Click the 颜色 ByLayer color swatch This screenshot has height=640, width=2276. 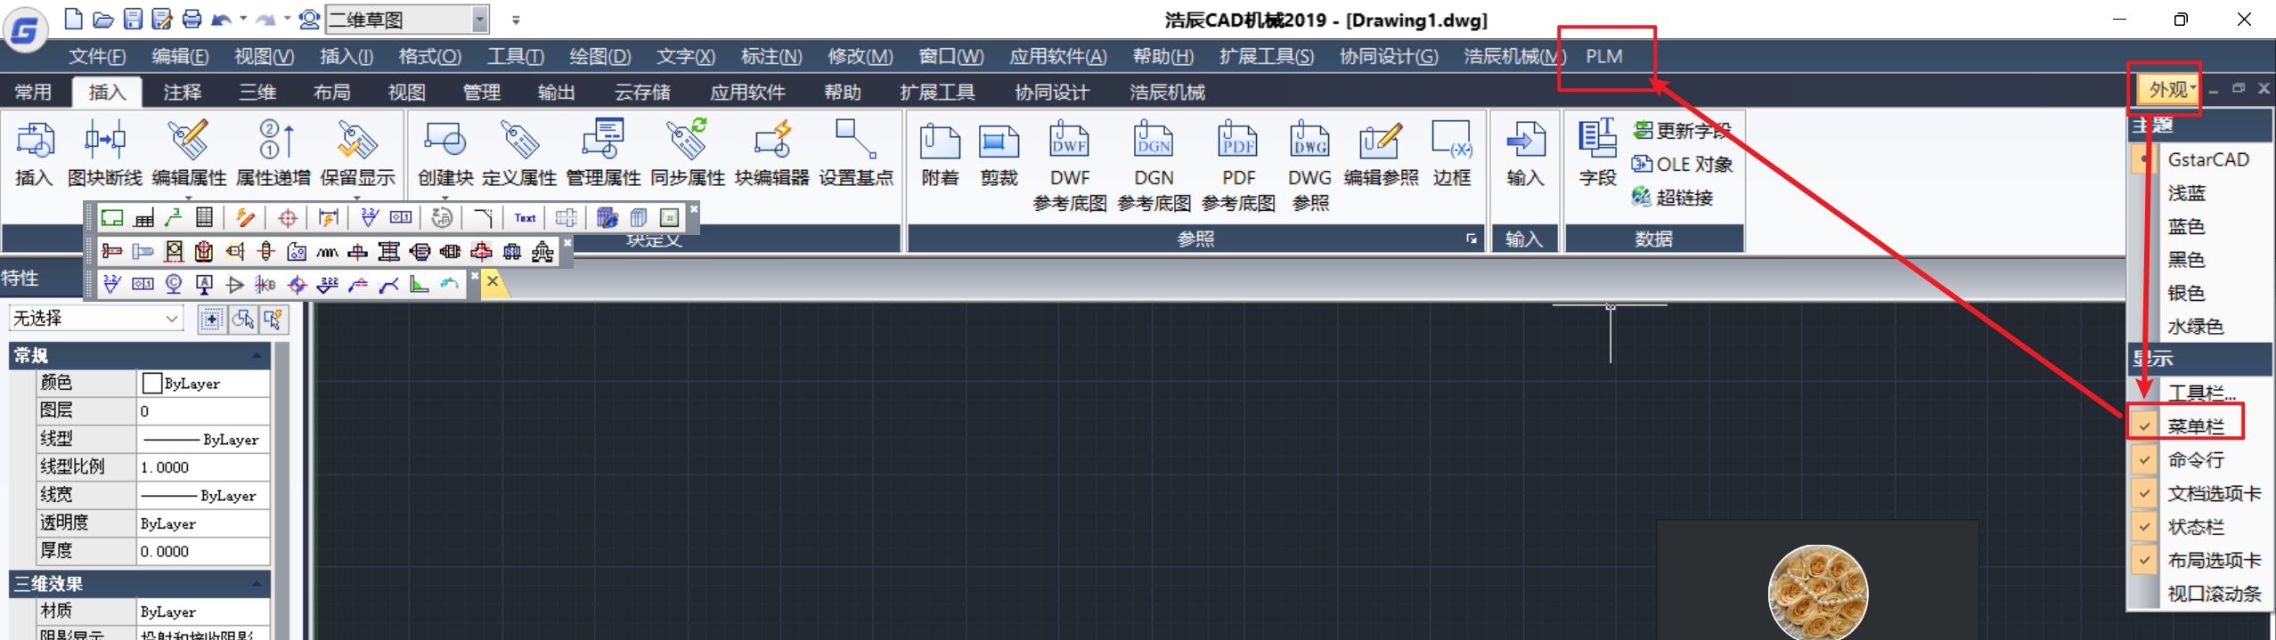[x=152, y=383]
